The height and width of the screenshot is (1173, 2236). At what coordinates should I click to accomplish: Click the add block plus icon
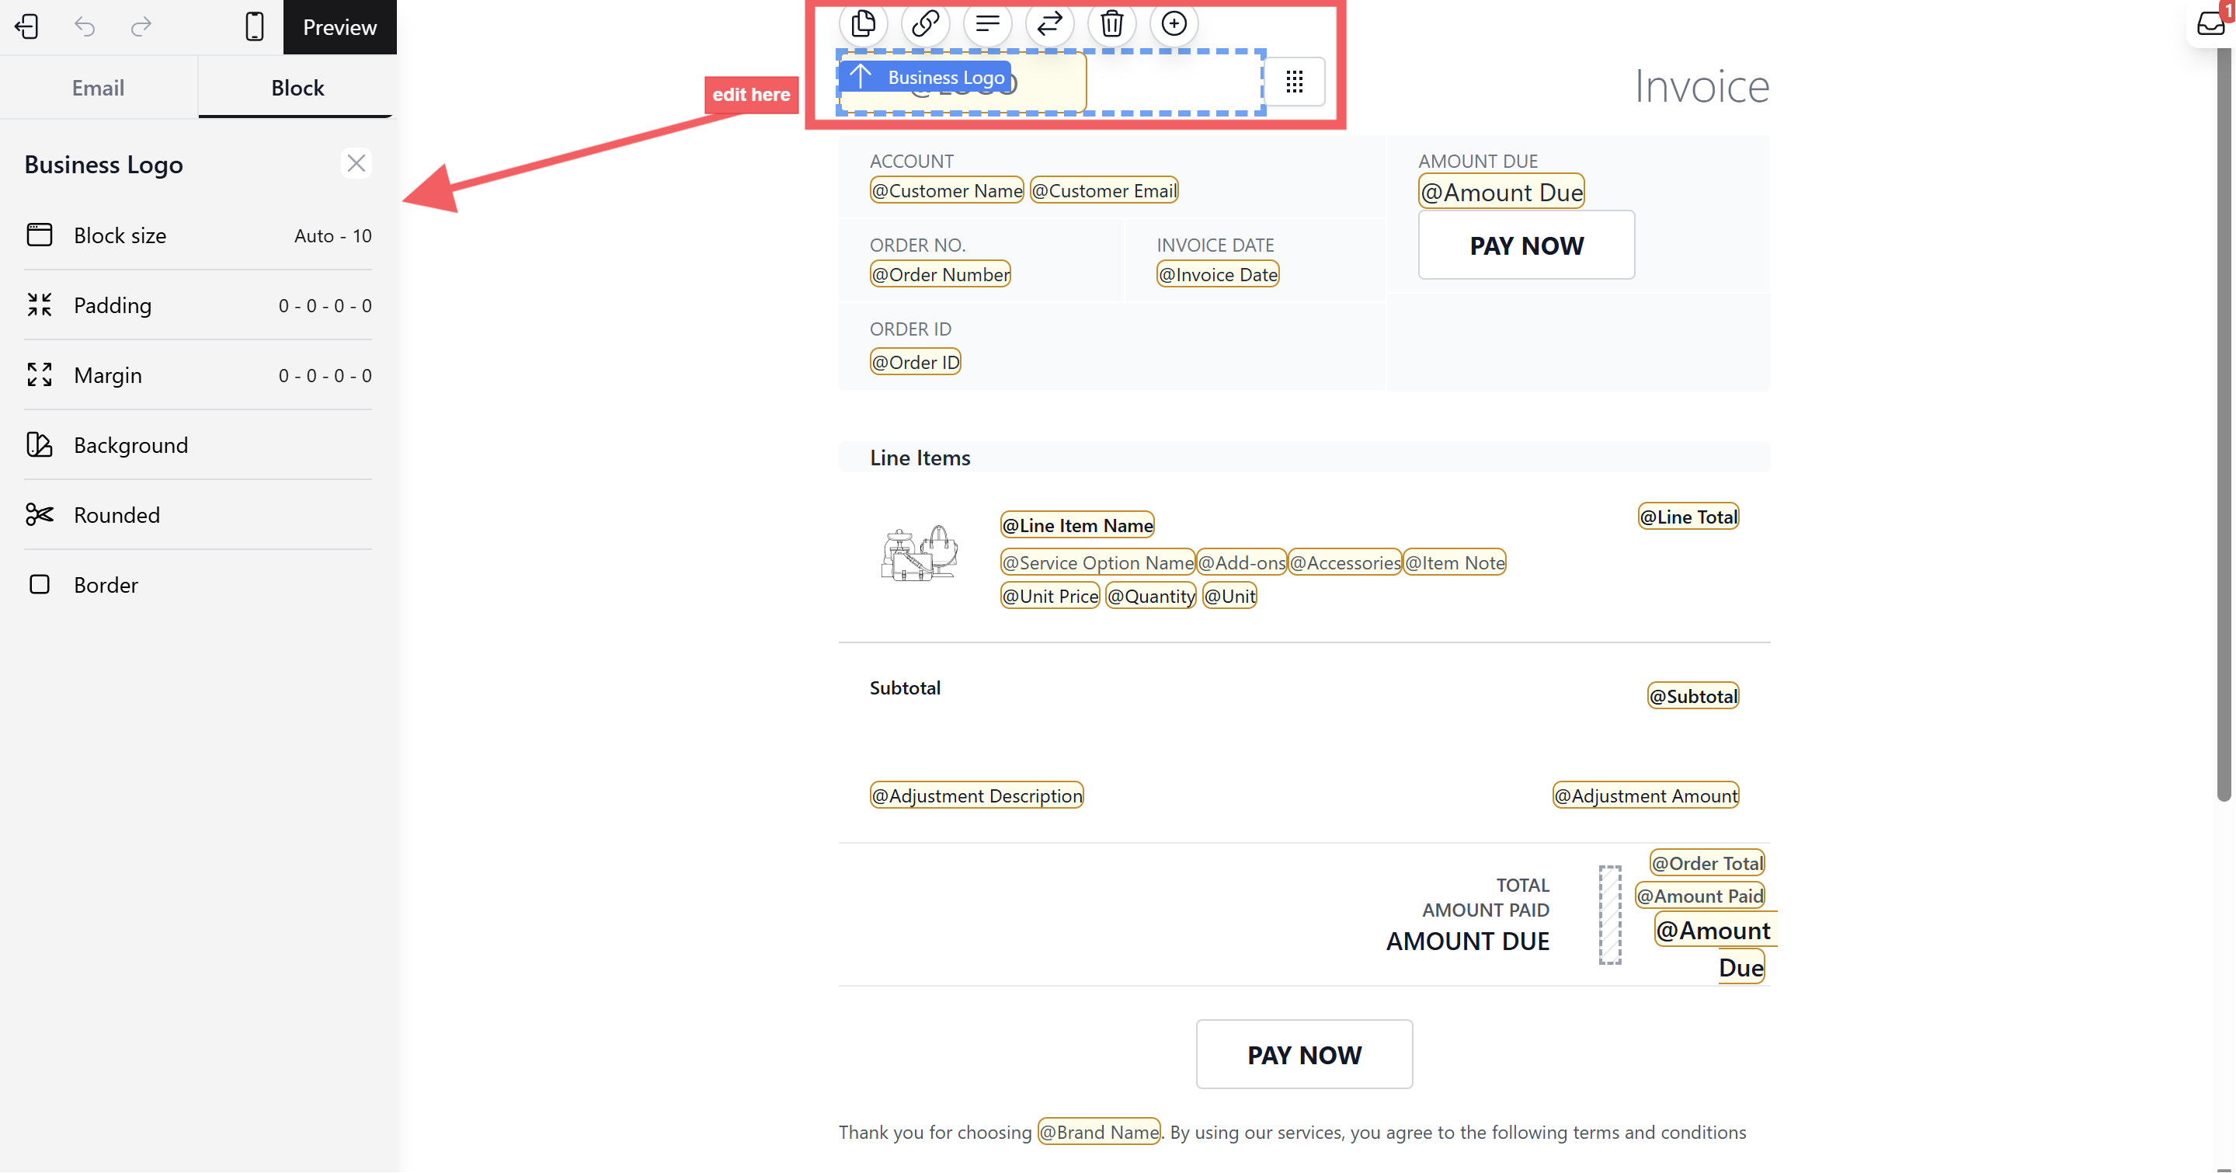1174,23
